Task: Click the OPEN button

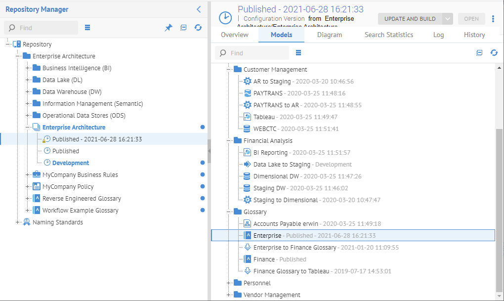Action: click(471, 19)
